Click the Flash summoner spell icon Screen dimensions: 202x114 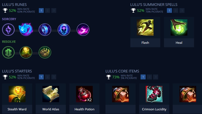145,27
